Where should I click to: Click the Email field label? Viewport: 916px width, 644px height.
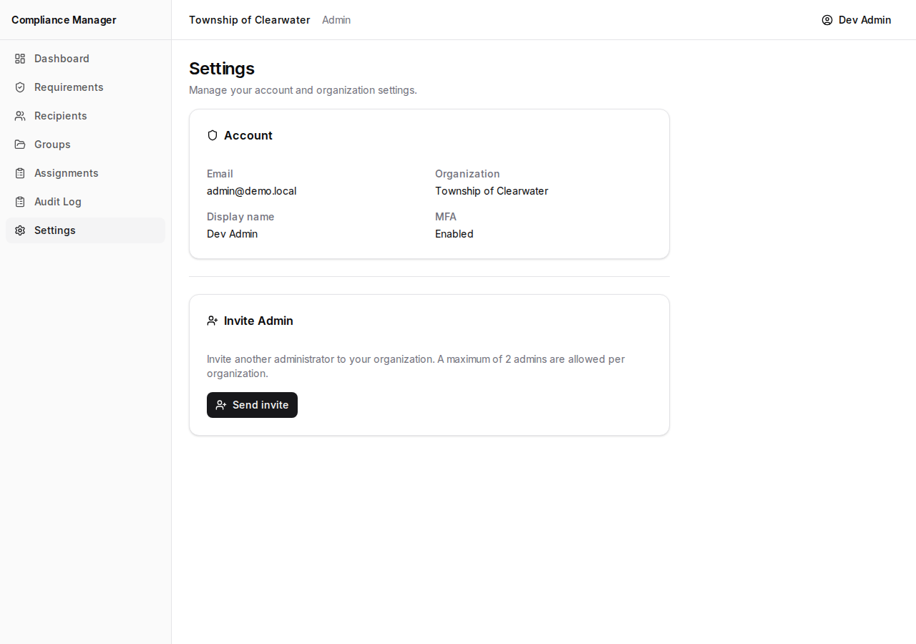click(x=220, y=174)
